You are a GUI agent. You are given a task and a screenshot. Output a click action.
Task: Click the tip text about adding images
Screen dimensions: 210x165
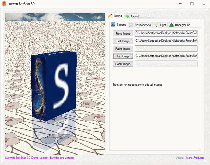coord(138,85)
